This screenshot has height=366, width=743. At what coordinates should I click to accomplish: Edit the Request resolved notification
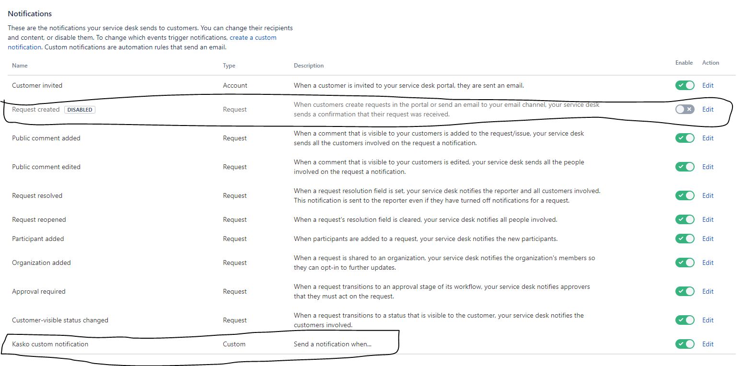point(708,195)
